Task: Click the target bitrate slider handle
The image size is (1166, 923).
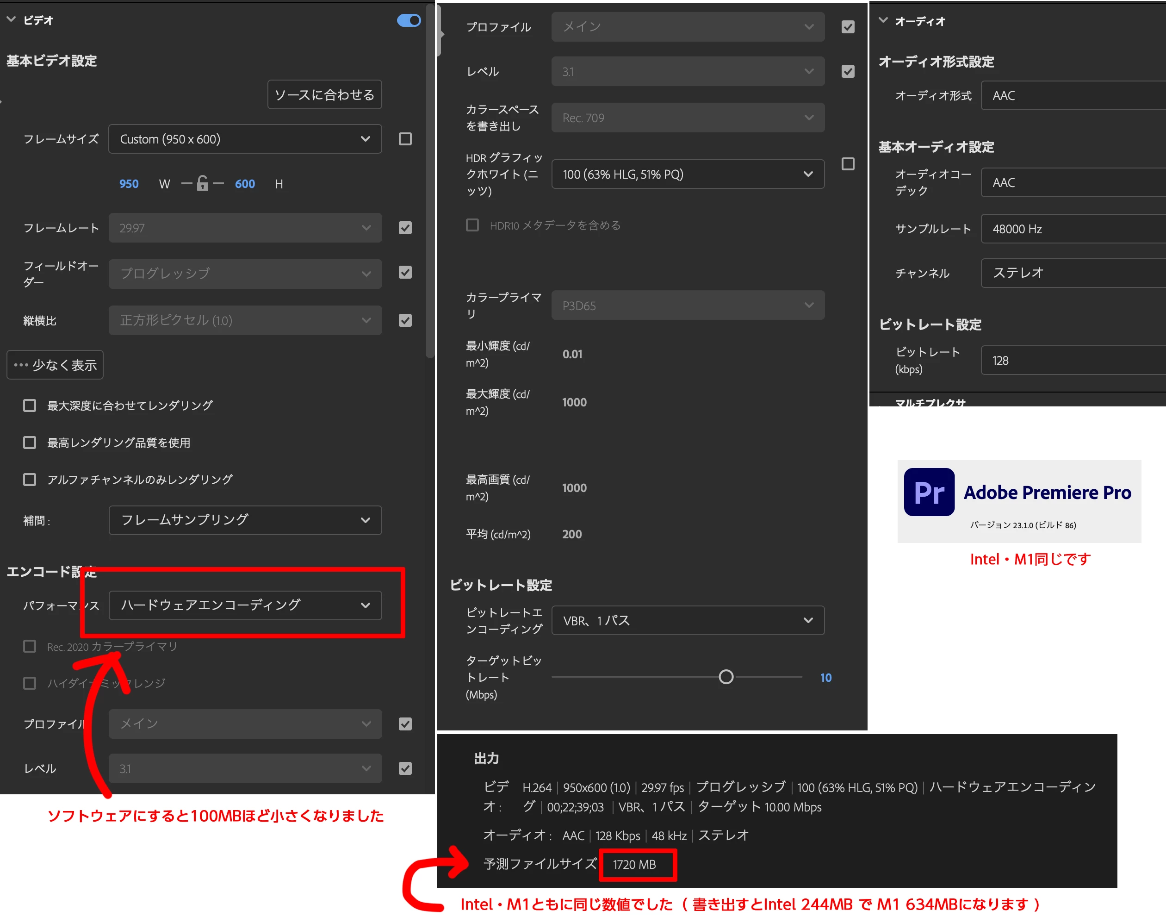Action: coord(726,677)
